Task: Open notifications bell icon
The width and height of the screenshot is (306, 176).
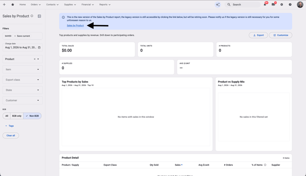Action: coord(265,5)
